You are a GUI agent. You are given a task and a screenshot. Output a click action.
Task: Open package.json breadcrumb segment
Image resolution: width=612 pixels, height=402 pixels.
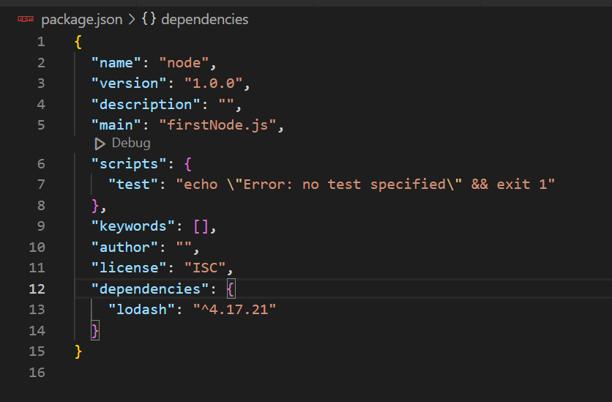(81, 20)
